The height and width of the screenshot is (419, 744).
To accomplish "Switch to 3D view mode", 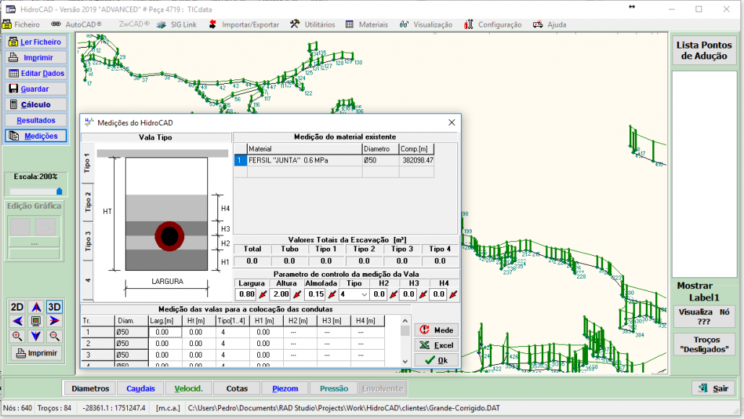I will (x=54, y=307).
